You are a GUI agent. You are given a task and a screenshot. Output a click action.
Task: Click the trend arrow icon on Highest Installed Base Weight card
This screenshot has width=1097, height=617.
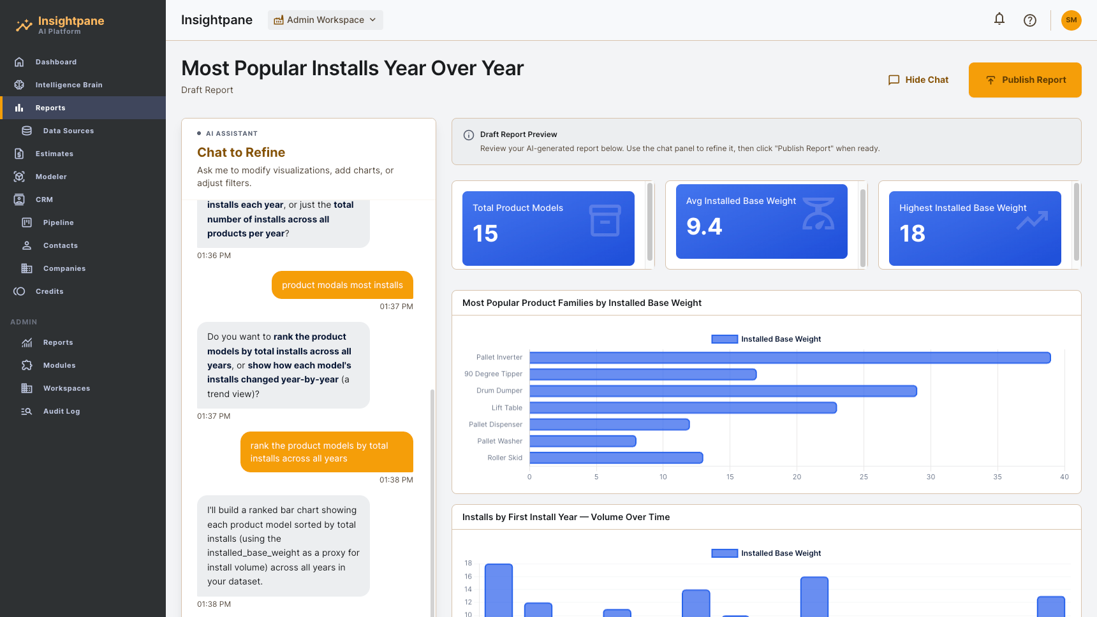tap(1032, 221)
